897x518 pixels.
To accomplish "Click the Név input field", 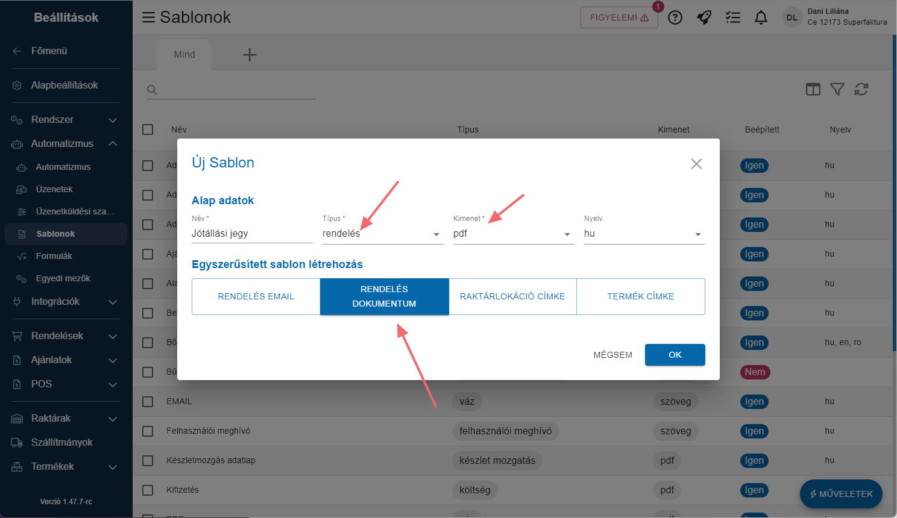I will pyautogui.click(x=251, y=234).
